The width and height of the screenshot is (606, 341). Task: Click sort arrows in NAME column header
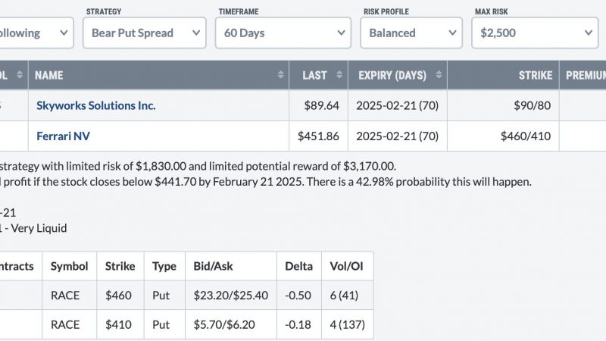[x=281, y=75]
